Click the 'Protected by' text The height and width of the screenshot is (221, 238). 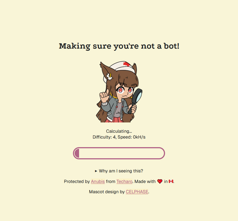click(x=77, y=181)
